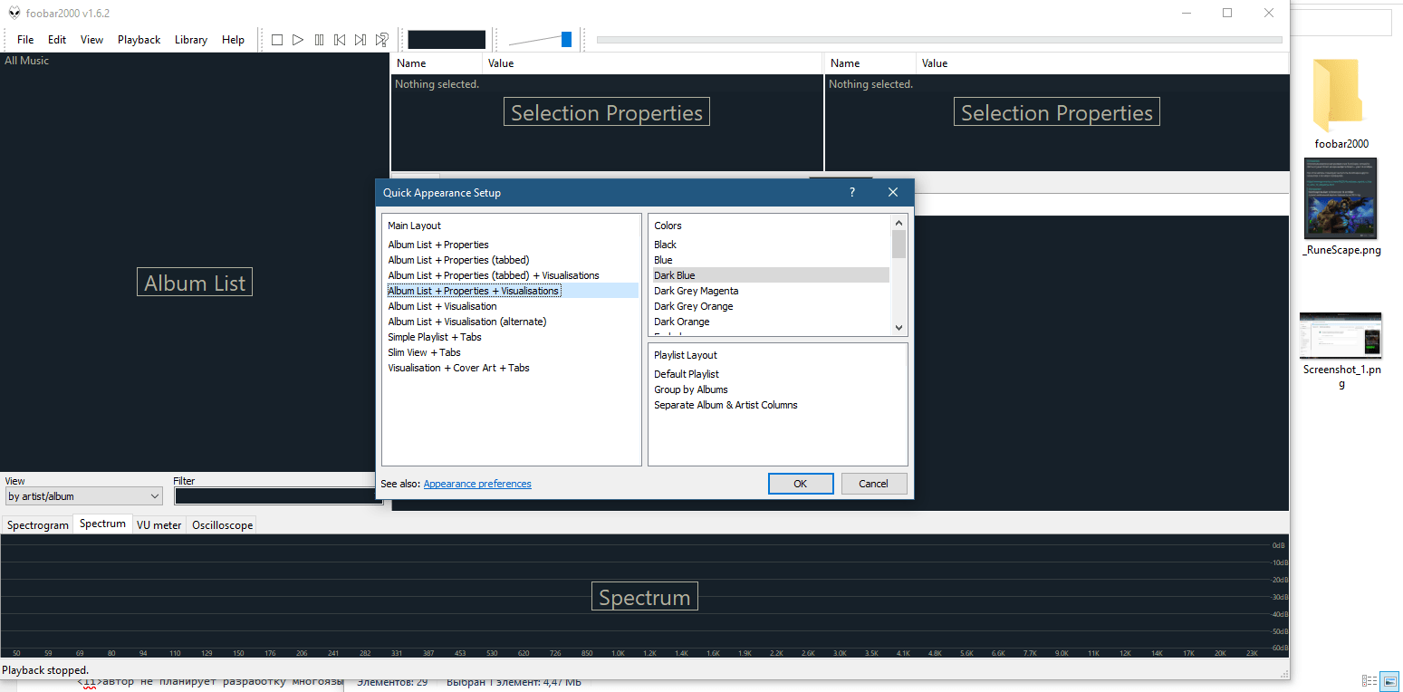Image resolution: width=1403 pixels, height=692 pixels.
Task: Select Visualisation + Cover Art + Tabs layout
Action: tap(458, 368)
